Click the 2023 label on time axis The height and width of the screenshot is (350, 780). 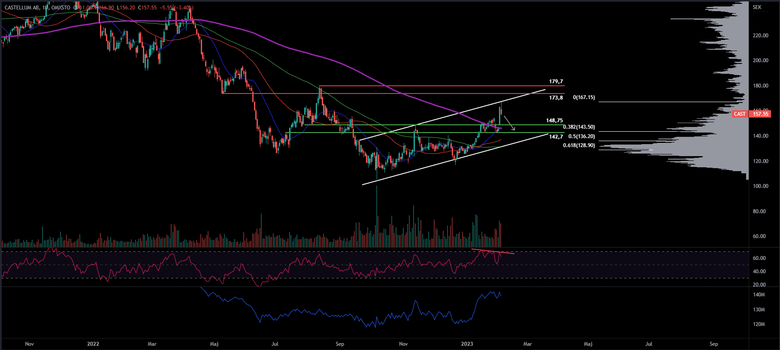(467, 344)
